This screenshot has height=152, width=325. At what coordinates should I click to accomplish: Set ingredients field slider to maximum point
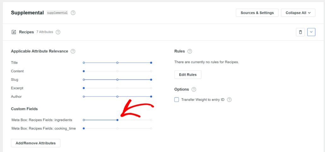click(x=151, y=120)
